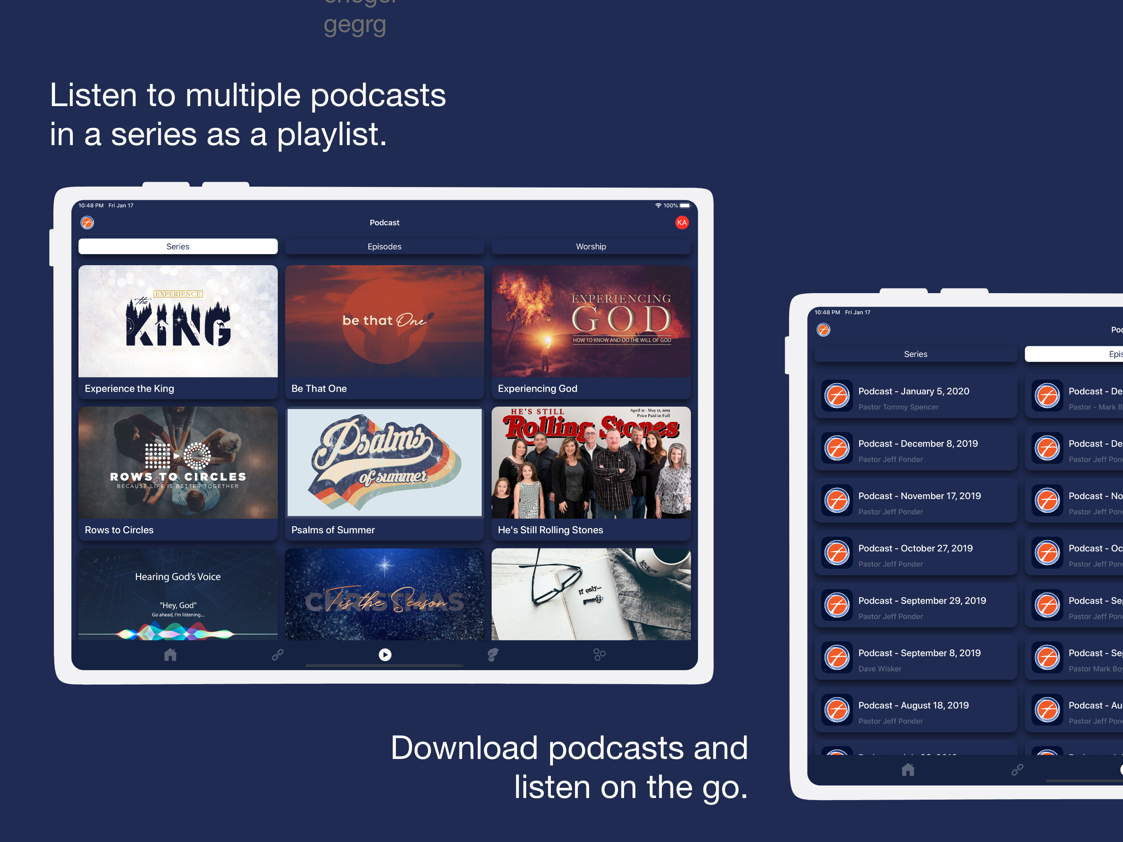Tap the logo icon beside Podcast - December 8, 2019
The image size is (1123, 842).
[836, 449]
